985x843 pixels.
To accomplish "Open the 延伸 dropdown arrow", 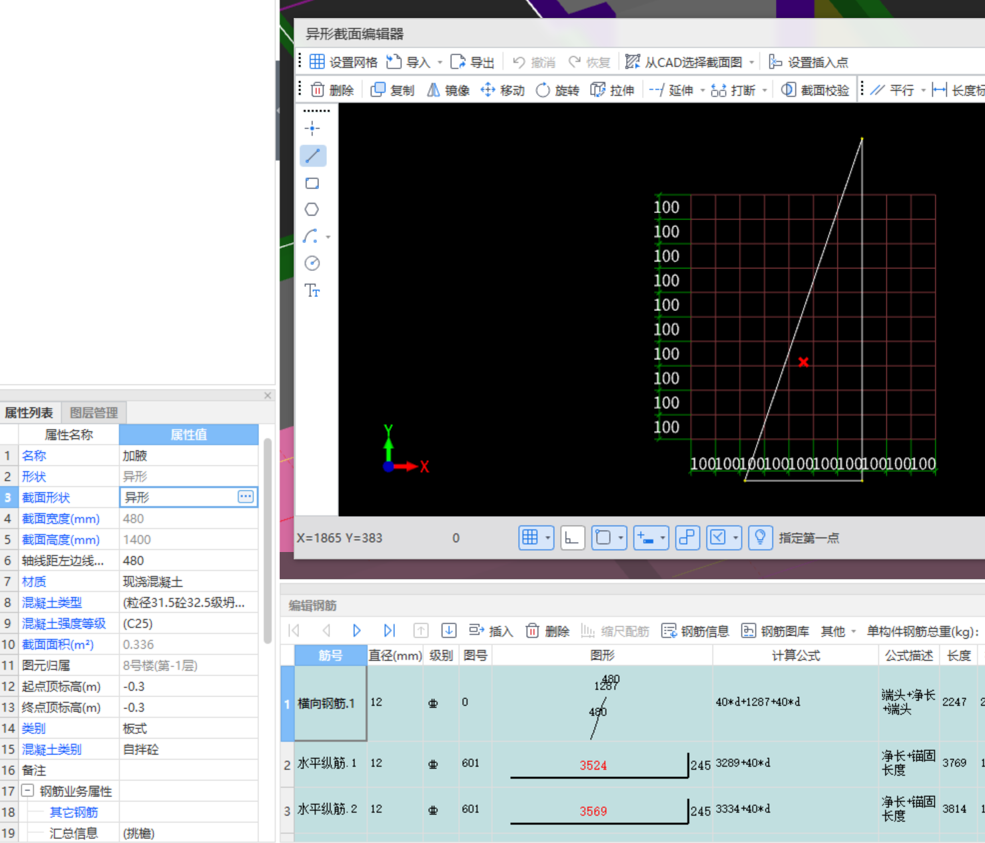I will tap(702, 91).
